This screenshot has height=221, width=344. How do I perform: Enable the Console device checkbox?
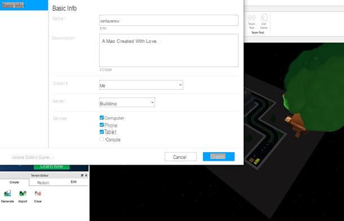click(102, 139)
